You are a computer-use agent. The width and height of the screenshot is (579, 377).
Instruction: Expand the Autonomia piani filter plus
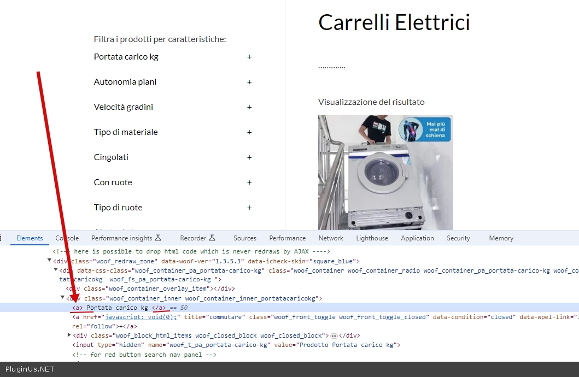click(x=249, y=82)
